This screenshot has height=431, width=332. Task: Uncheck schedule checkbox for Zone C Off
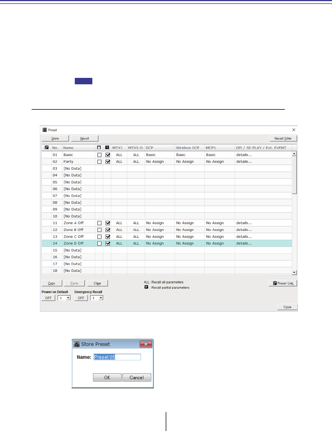(x=108, y=237)
